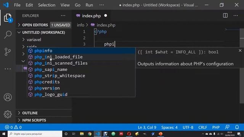Open Task View on taskbar
The width and height of the screenshot is (244, 137).
[74, 134]
